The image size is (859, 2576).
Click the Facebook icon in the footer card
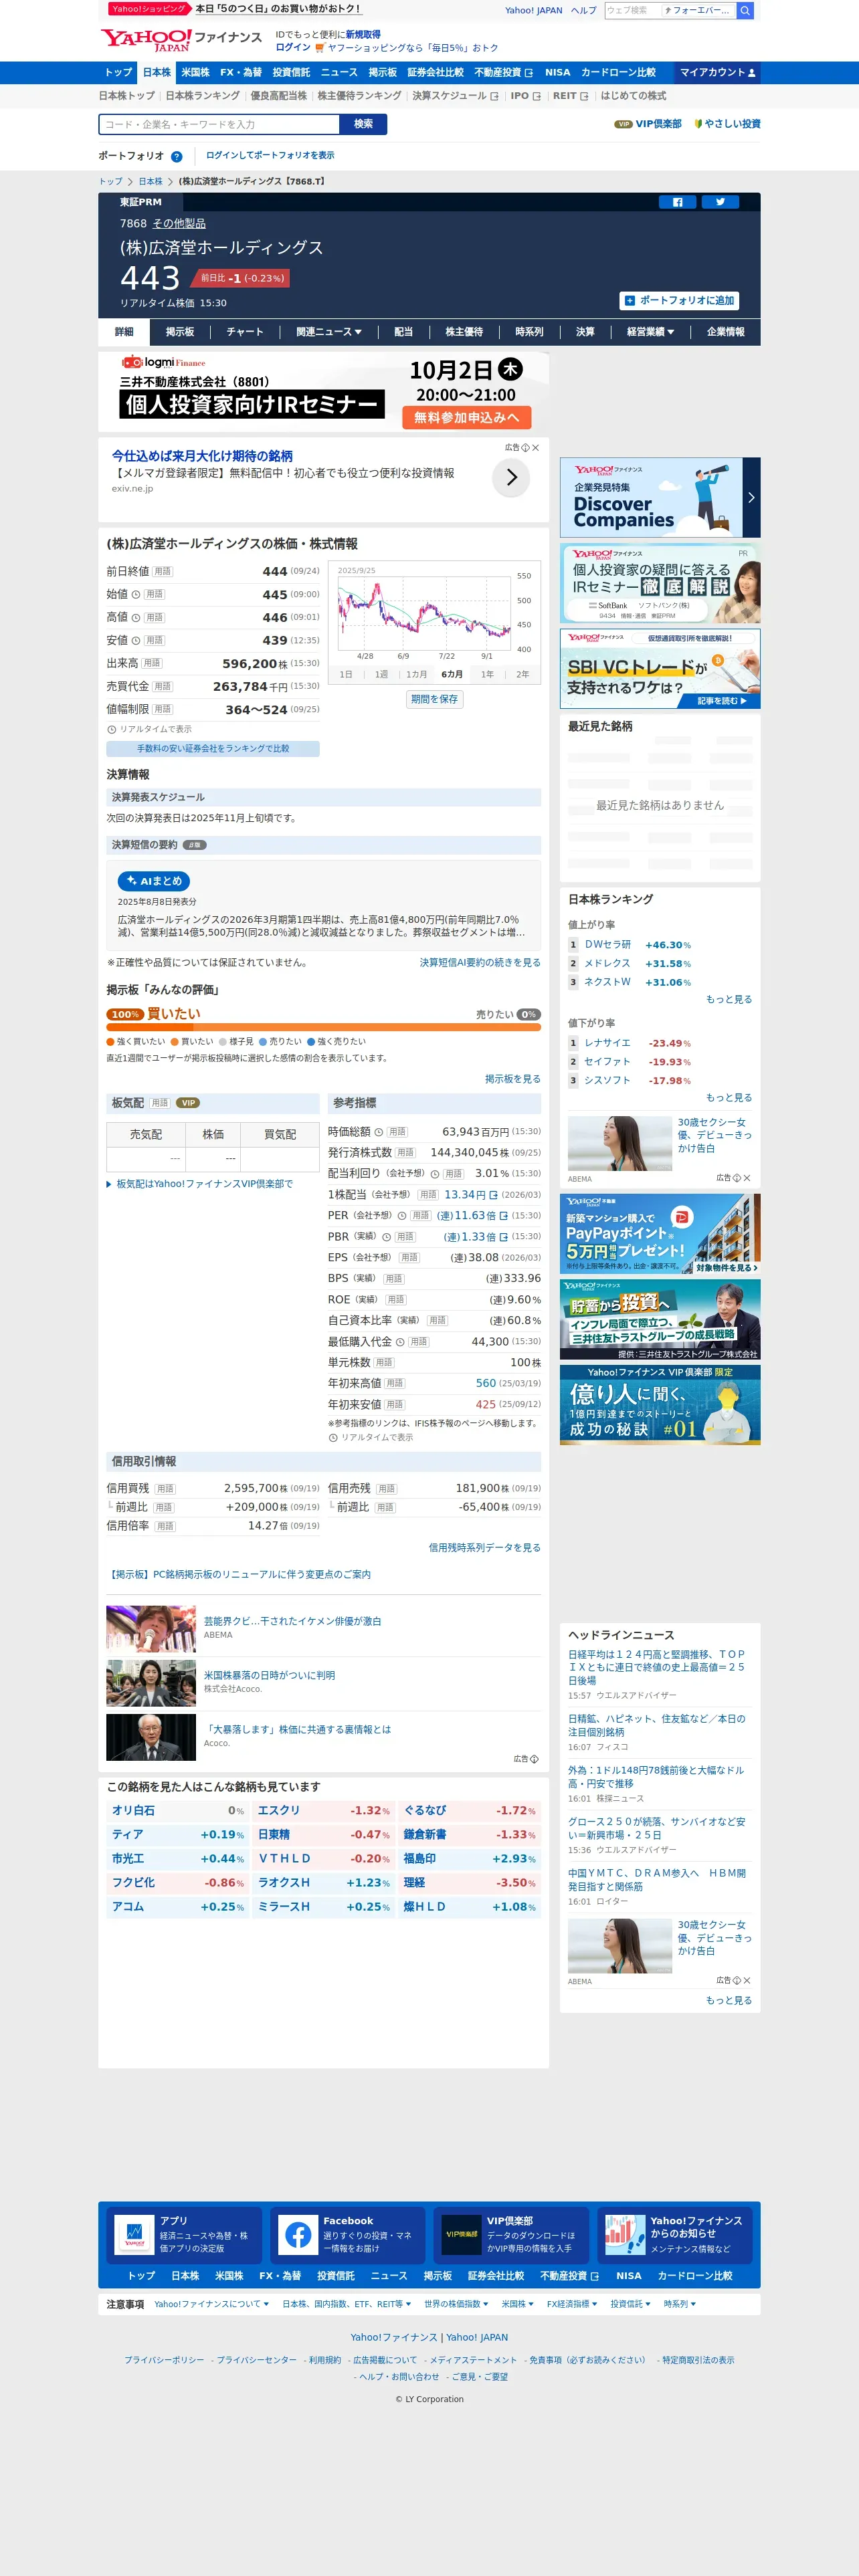(x=297, y=2234)
